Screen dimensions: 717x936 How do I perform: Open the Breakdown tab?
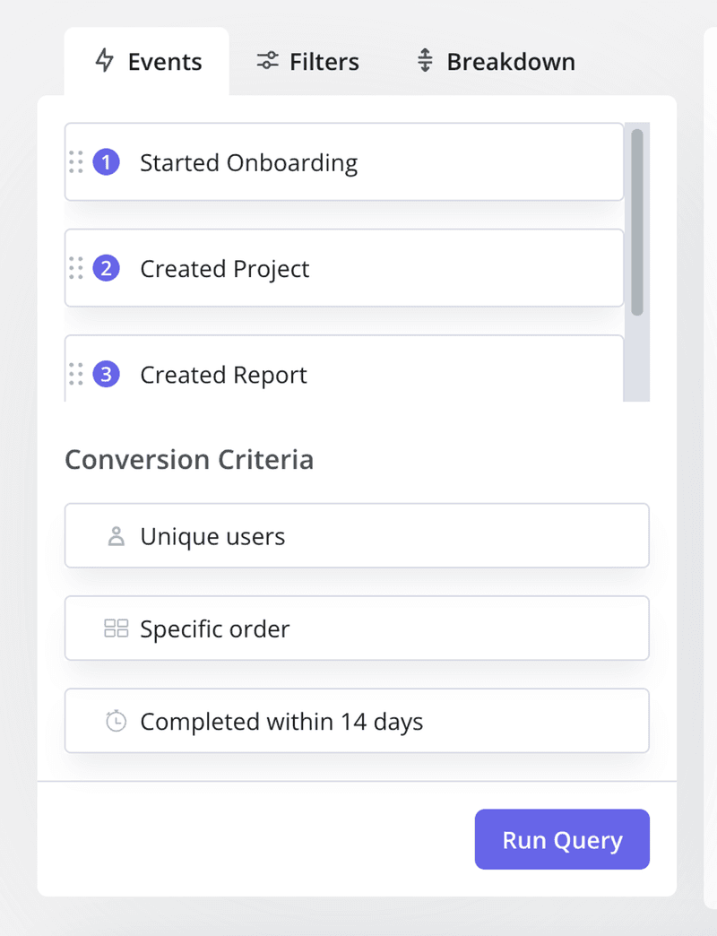[x=493, y=61]
